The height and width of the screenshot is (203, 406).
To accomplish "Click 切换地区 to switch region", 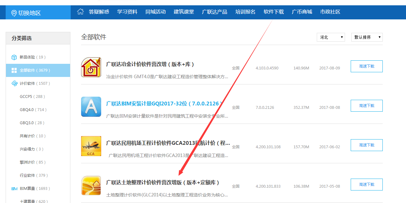I will (30, 13).
